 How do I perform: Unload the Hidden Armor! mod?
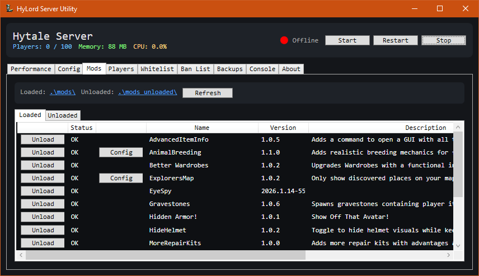43,217
